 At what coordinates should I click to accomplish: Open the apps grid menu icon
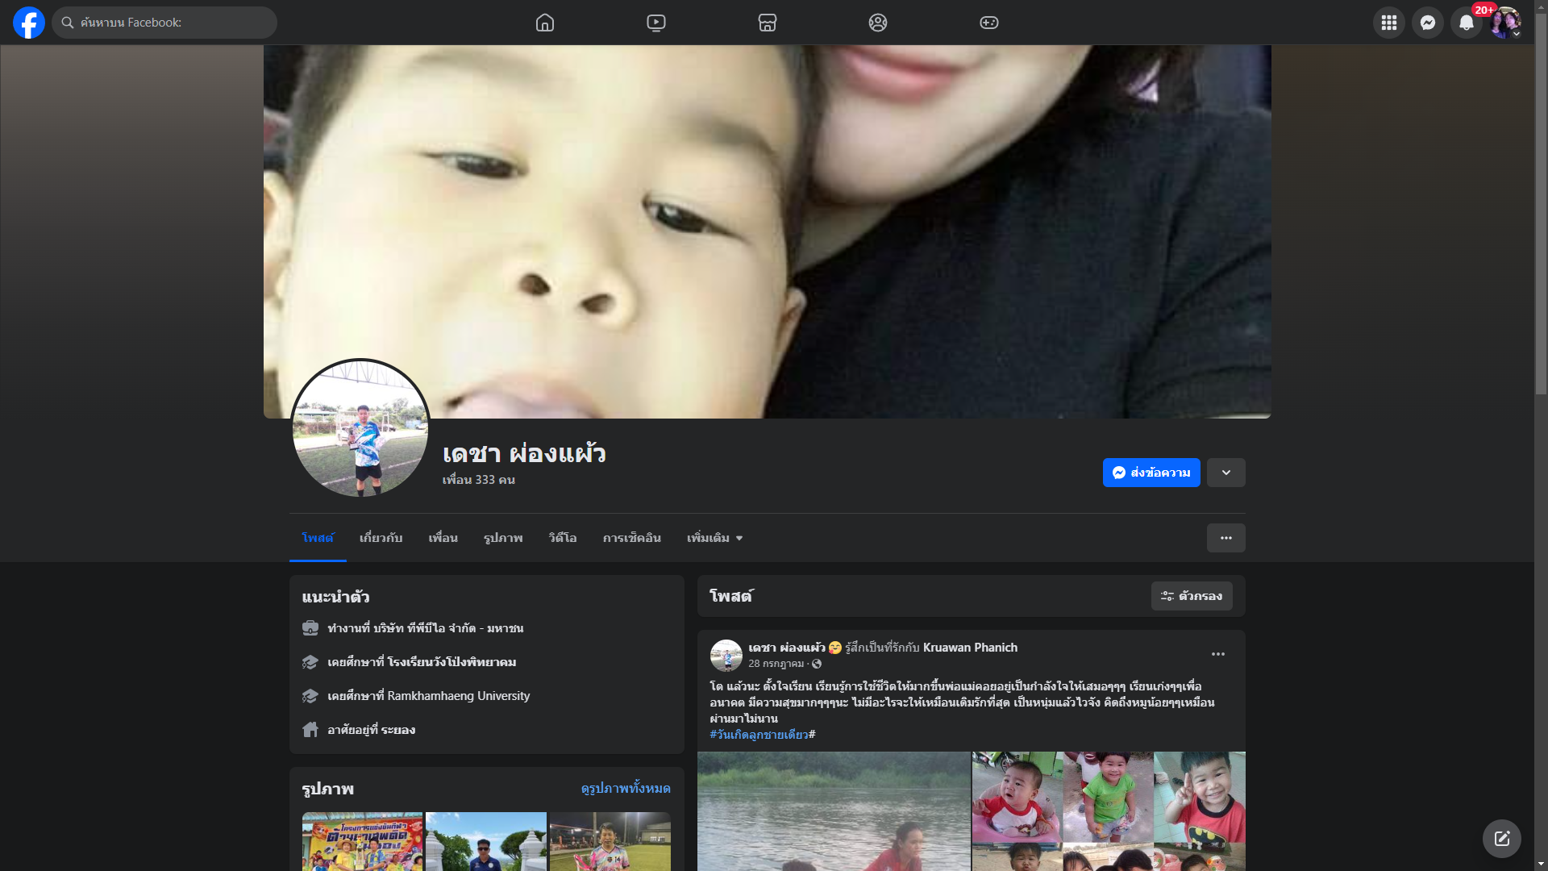tap(1389, 23)
